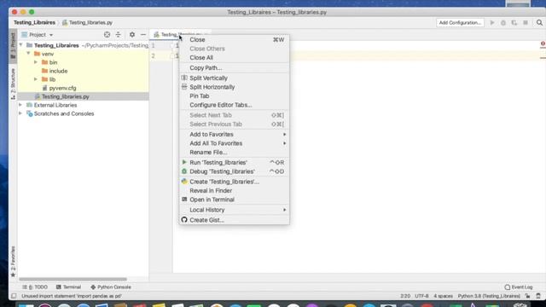Choose Split Vertically
Image resolution: width=546 pixels, height=307 pixels.
235,78
